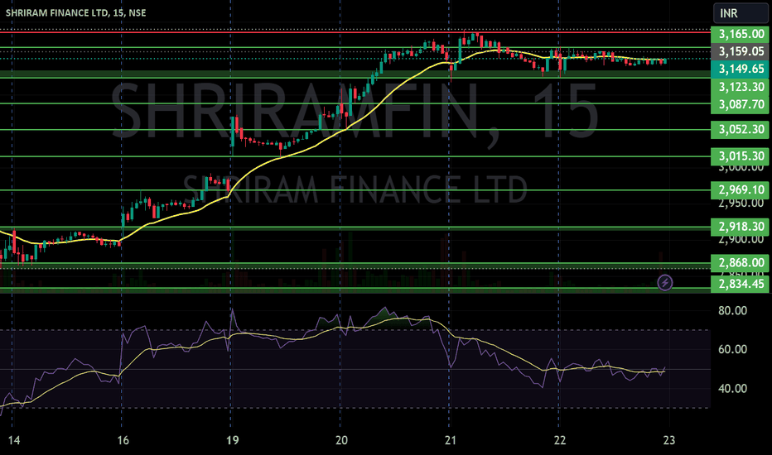Open the INR currency selector
Screen dimensions: 772x455
(x=741, y=12)
